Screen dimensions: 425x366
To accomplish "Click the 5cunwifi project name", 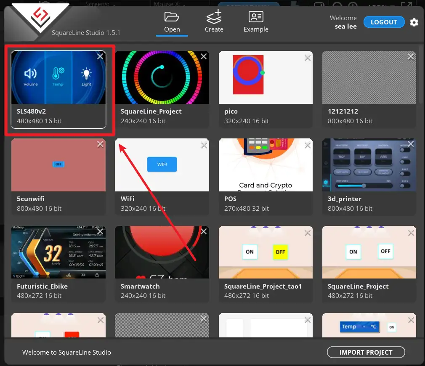I will (x=31, y=199).
